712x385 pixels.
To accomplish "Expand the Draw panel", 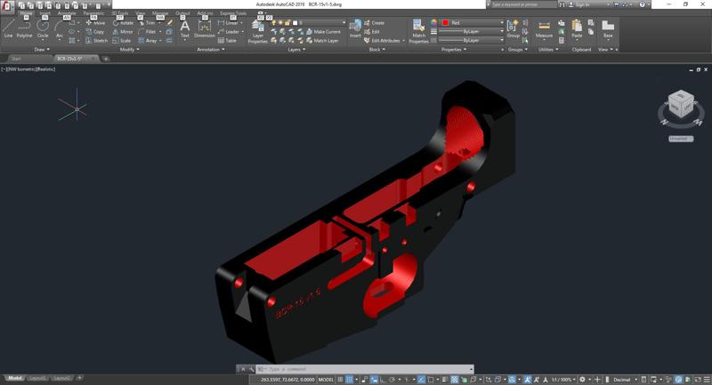I will coord(42,50).
